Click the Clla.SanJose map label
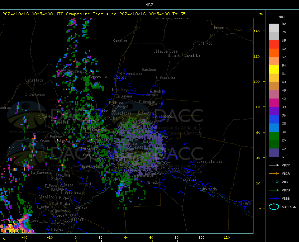299x242 pixels. tap(165, 51)
